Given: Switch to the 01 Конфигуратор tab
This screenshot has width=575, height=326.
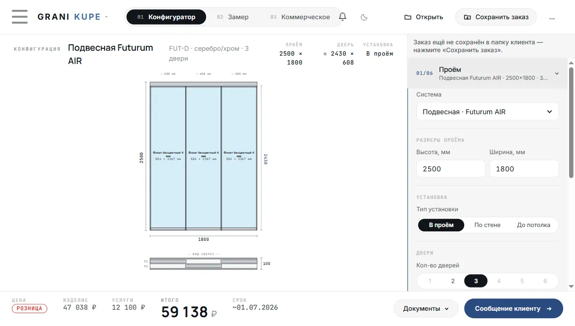Looking at the screenshot, I should (x=166, y=17).
